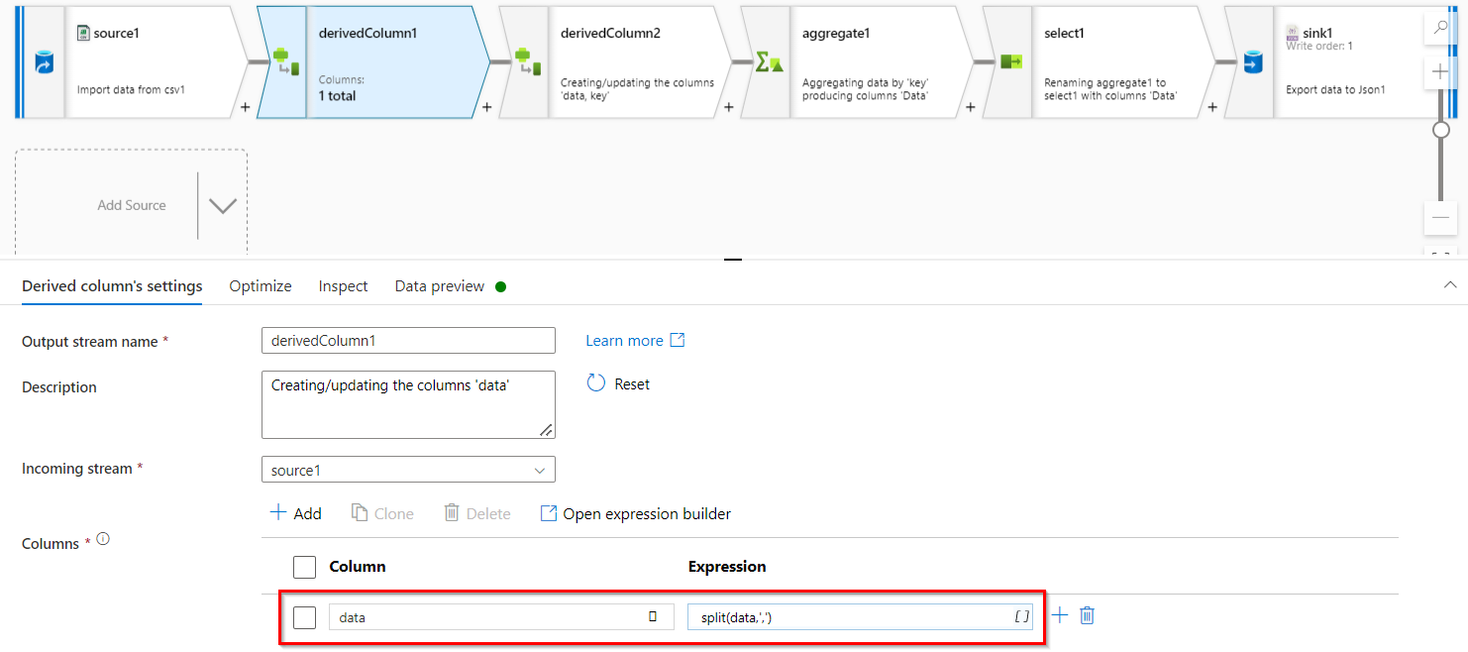Select the source1 node title
This screenshot has height=652, width=1468.
[x=116, y=33]
